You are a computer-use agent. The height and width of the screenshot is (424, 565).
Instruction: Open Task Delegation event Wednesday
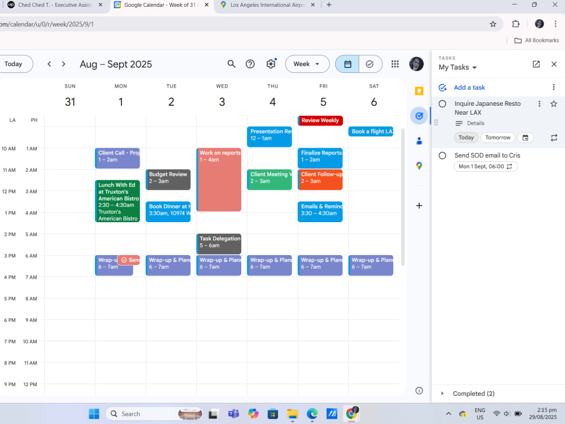(x=219, y=244)
